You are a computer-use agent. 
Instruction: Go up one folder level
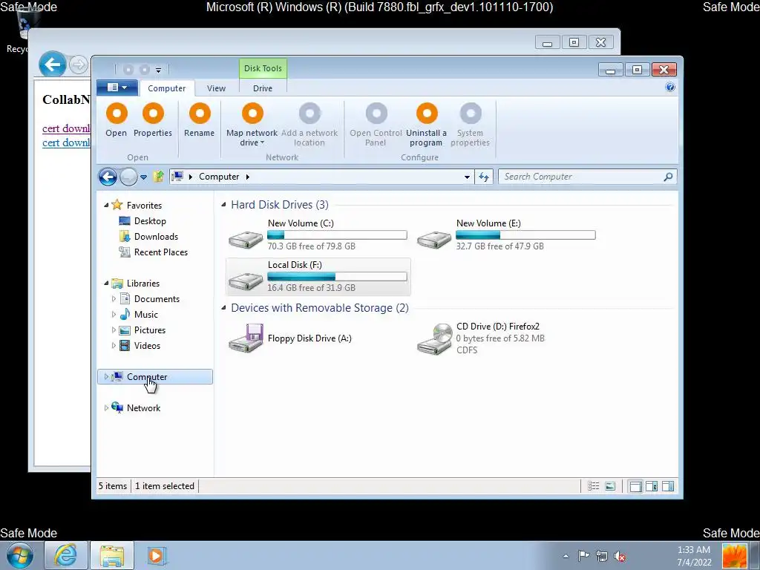(158, 177)
